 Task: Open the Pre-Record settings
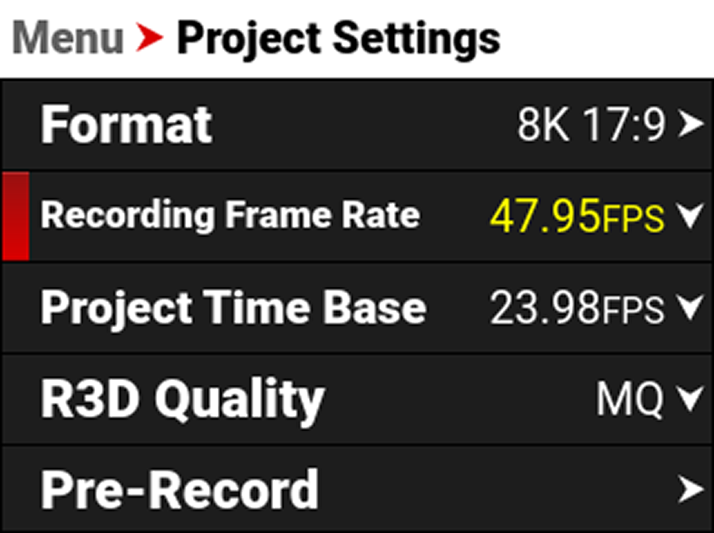(178, 489)
